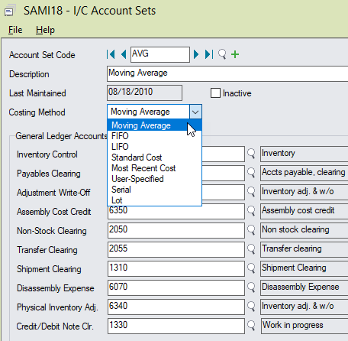The height and width of the screenshot is (341, 348).
Task: Open finder beside Account Set Code
Action: (222, 54)
